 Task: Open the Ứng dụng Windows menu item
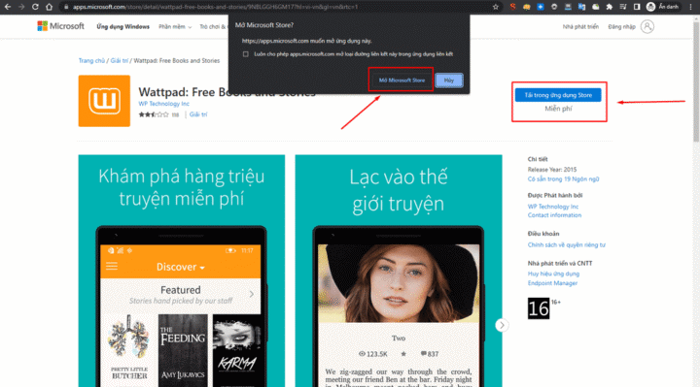[122, 27]
